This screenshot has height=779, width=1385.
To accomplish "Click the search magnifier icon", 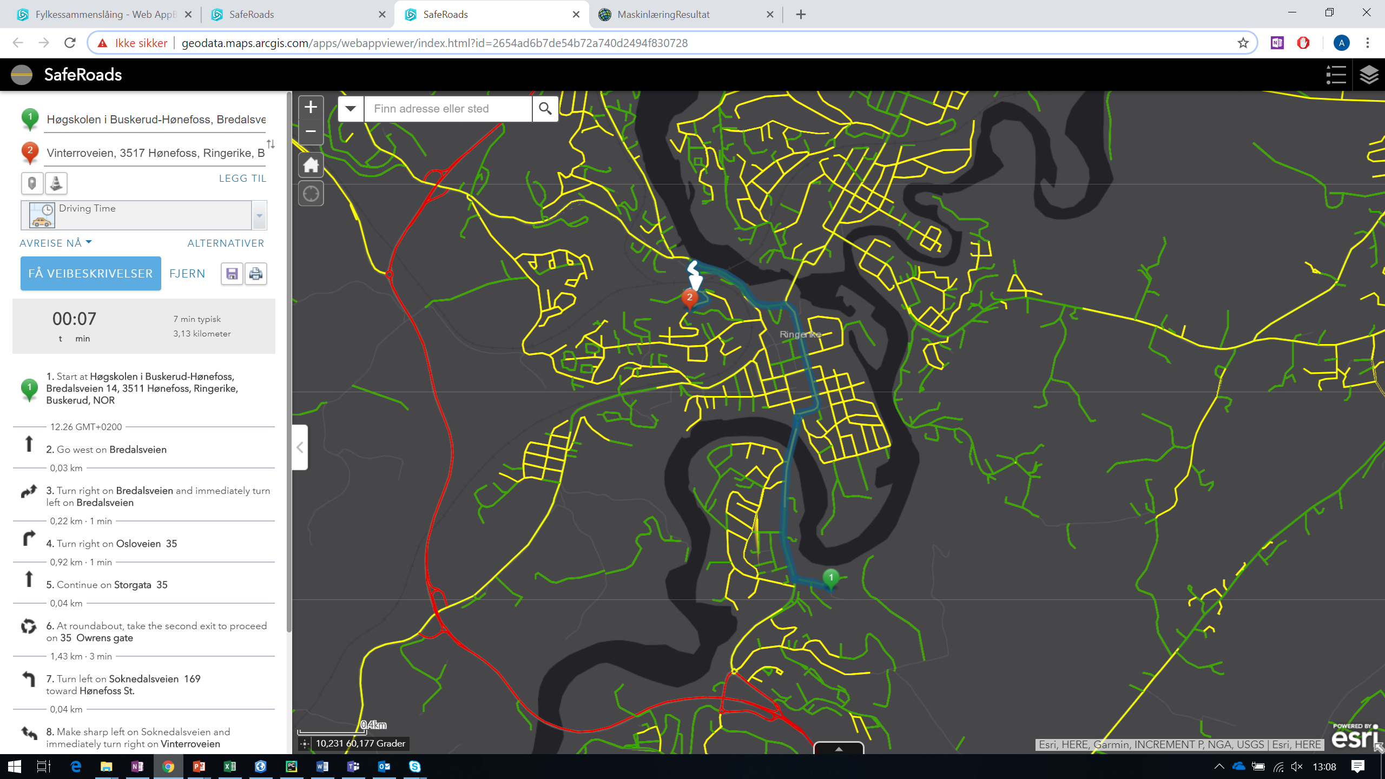I will 545,109.
